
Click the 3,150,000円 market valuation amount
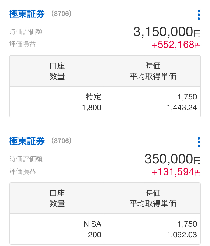click(167, 32)
